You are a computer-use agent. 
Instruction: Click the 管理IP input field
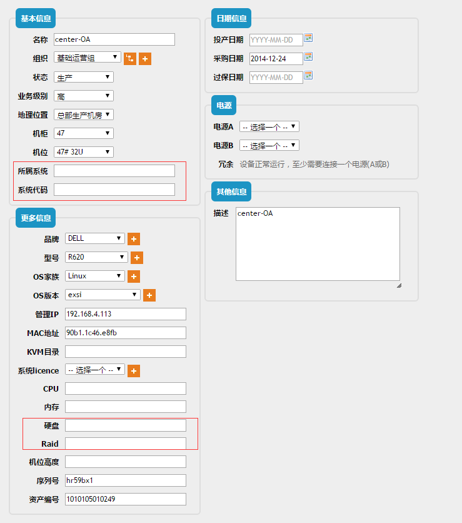(125, 314)
